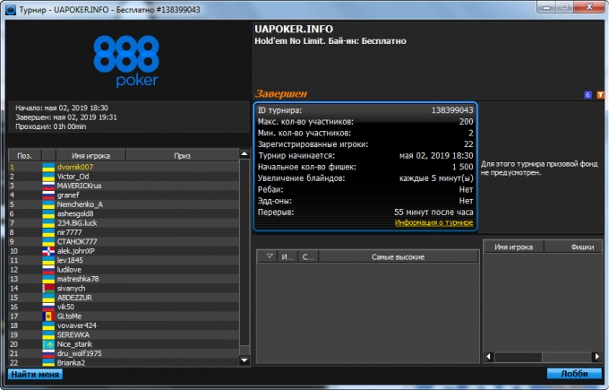Select player row ABDEZZUR
The width and height of the screenshot is (609, 390).
[124, 298]
